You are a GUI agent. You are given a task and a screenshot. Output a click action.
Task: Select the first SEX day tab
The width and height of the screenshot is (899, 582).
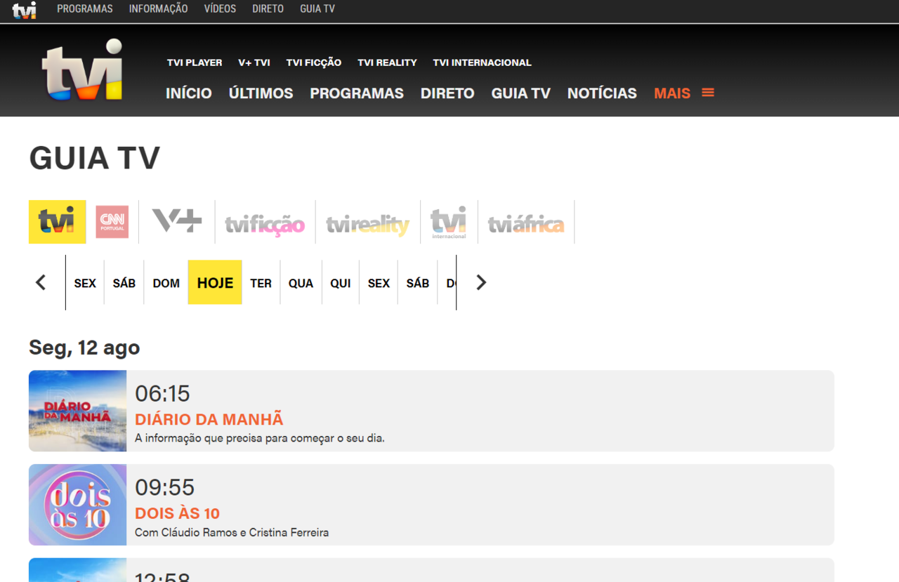pyautogui.click(x=85, y=283)
